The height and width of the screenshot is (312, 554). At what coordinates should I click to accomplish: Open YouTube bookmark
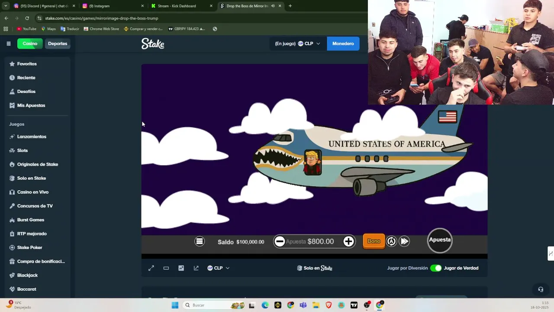[x=26, y=29]
